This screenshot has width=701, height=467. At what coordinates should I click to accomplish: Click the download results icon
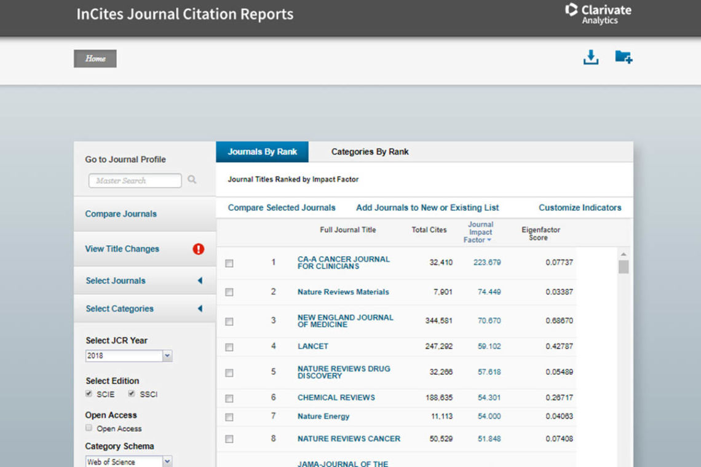(590, 57)
